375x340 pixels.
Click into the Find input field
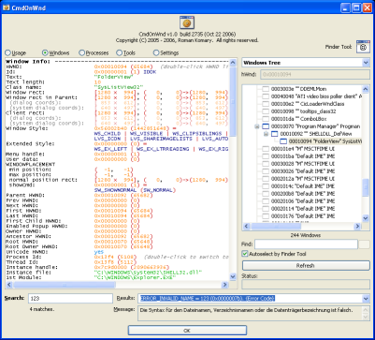coord(306,244)
